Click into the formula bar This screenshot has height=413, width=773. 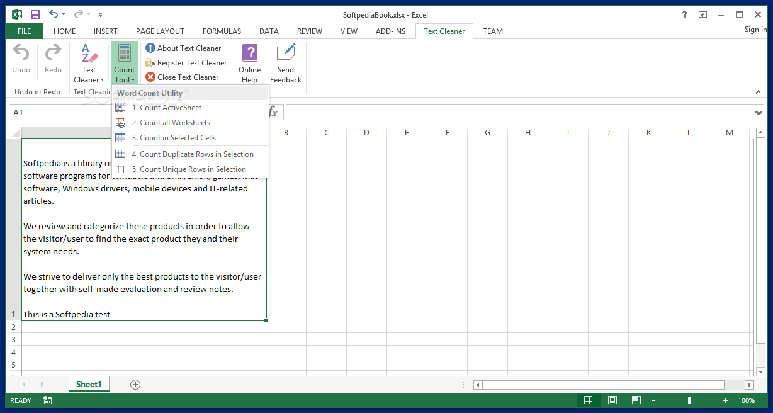[519, 113]
